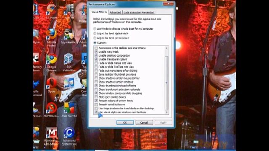Check Fade out menu items after clicking

pos(96,70)
